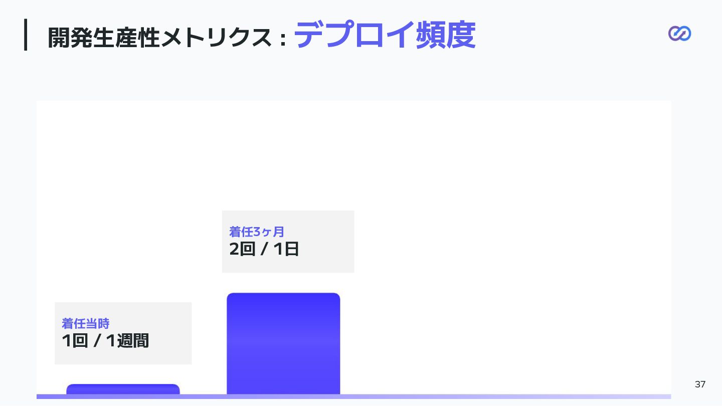Click the 2回 / 1日 value text
The image size is (722, 406).
264,249
